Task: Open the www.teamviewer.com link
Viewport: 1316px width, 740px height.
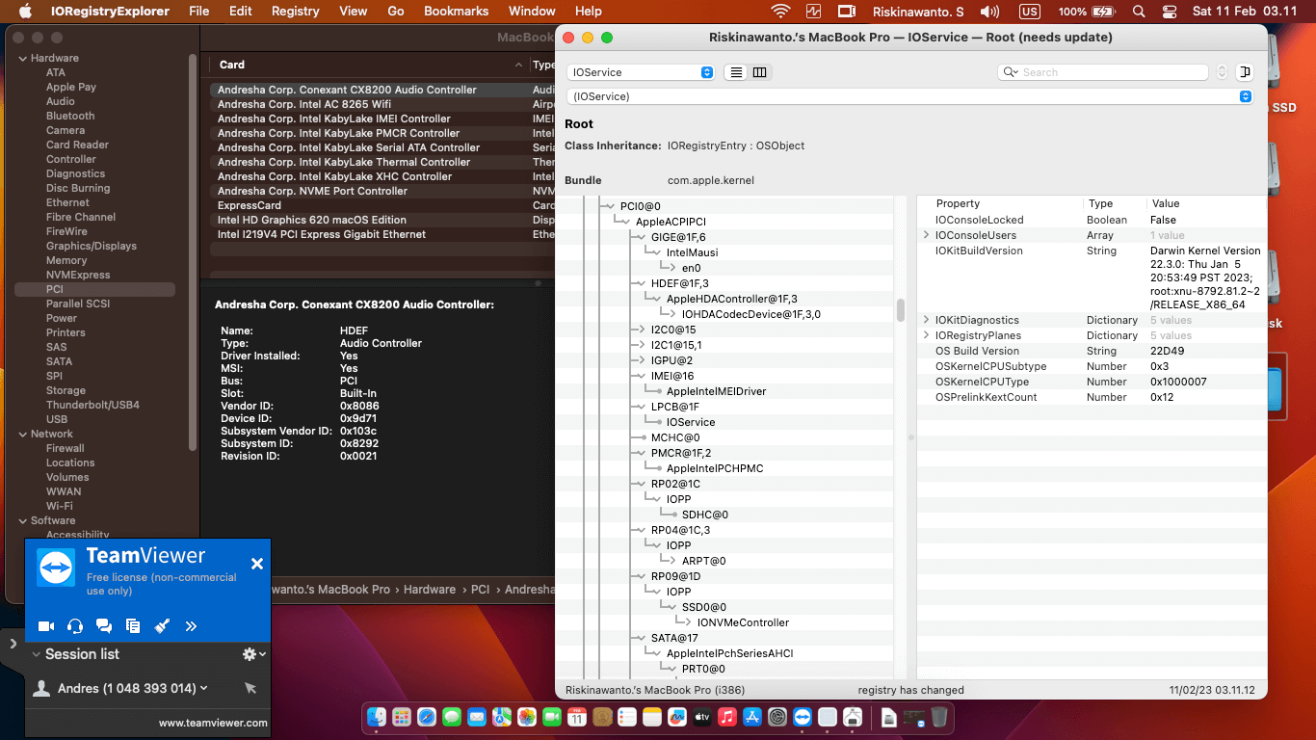Action: (x=213, y=723)
